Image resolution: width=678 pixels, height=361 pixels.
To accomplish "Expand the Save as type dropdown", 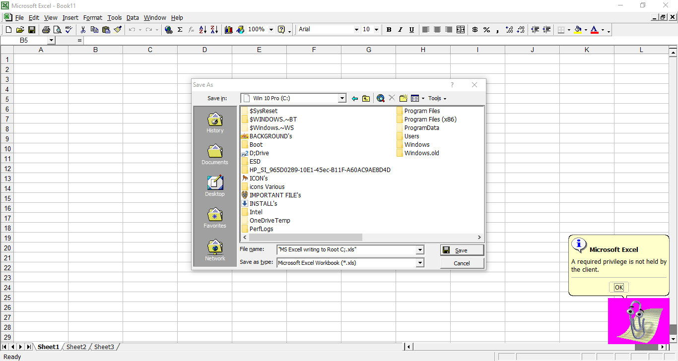I will (x=420, y=263).
